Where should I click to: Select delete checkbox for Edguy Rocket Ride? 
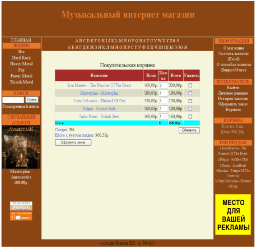click(x=190, y=109)
